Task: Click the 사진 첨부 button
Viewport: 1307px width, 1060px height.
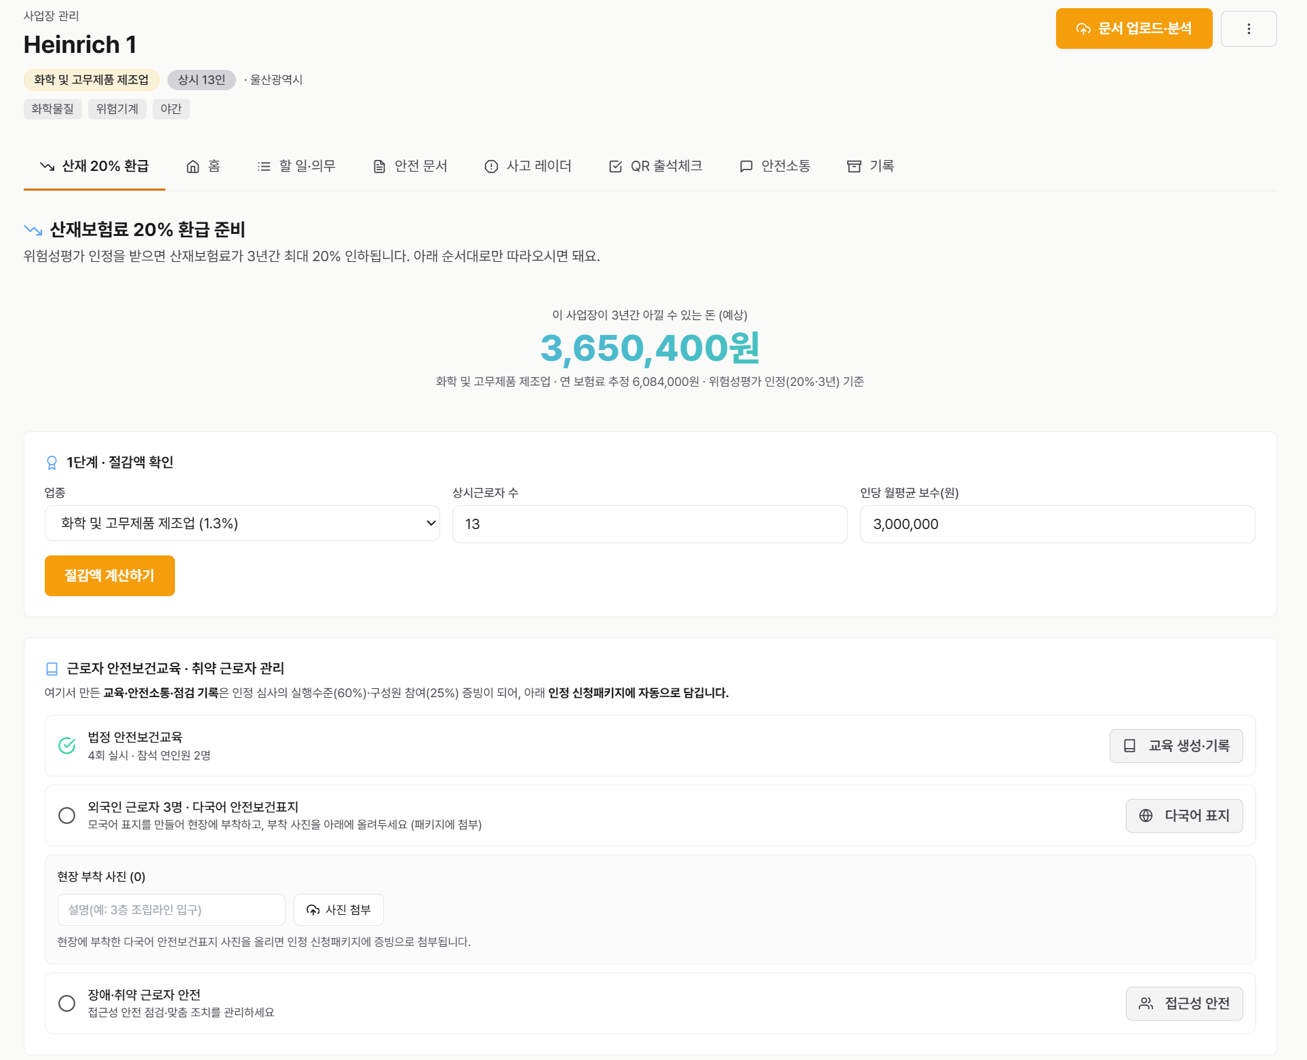Action: point(338,910)
